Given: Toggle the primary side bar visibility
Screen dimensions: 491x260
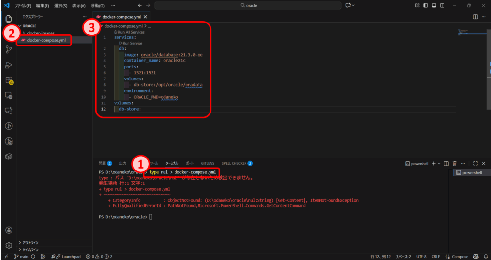Looking at the screenshot, I should 425,5.
